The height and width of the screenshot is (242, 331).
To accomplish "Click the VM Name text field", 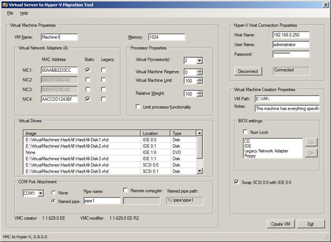I will (59, 37).
